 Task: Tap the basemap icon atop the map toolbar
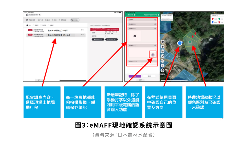point(163,42)
